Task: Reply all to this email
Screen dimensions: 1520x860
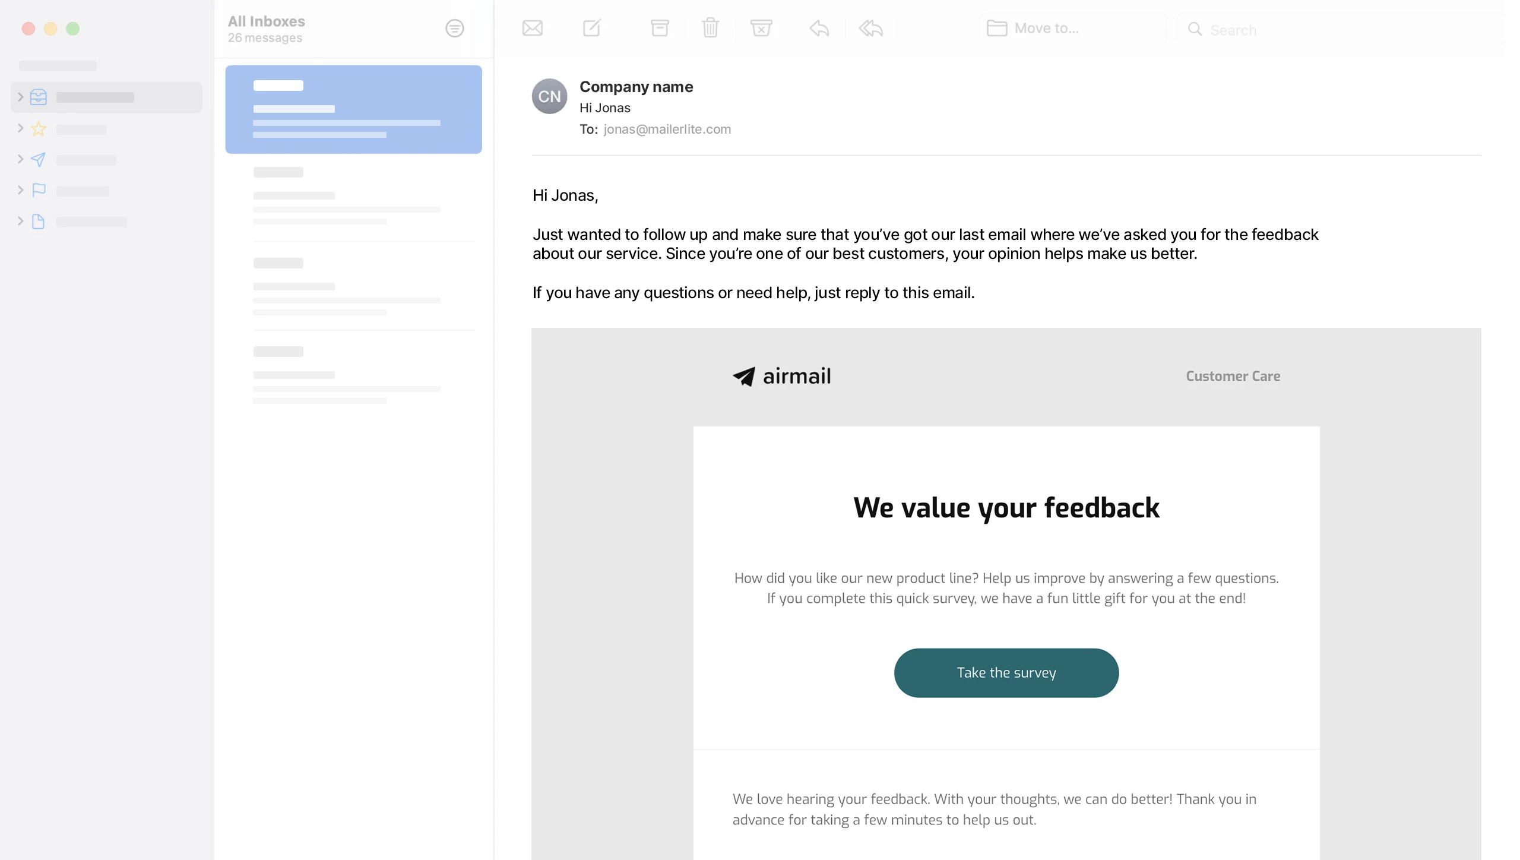Action: coord(870,29)
